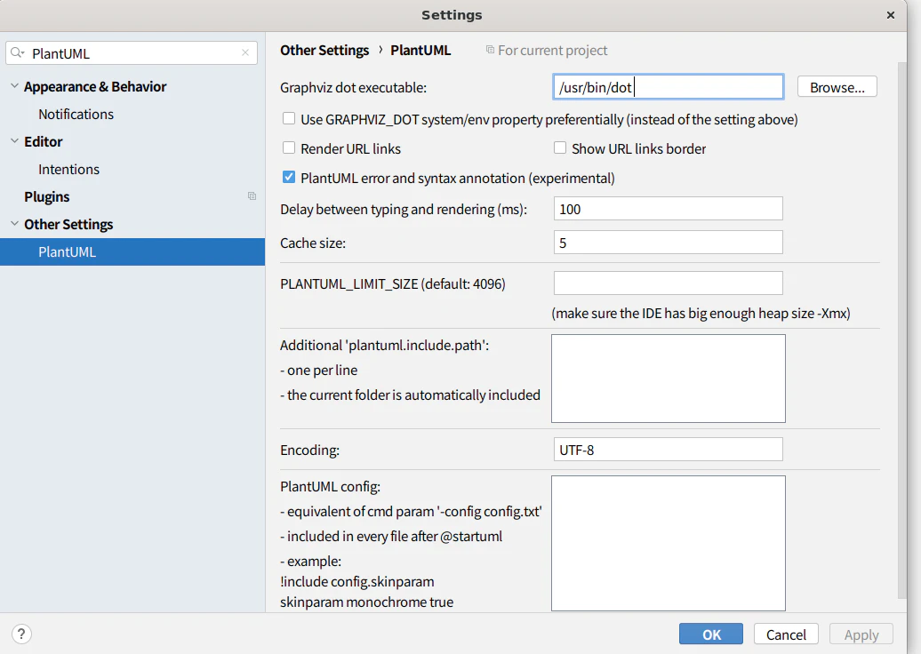Close the Settings dialog
921x654 pixels.
pos(891,15)
